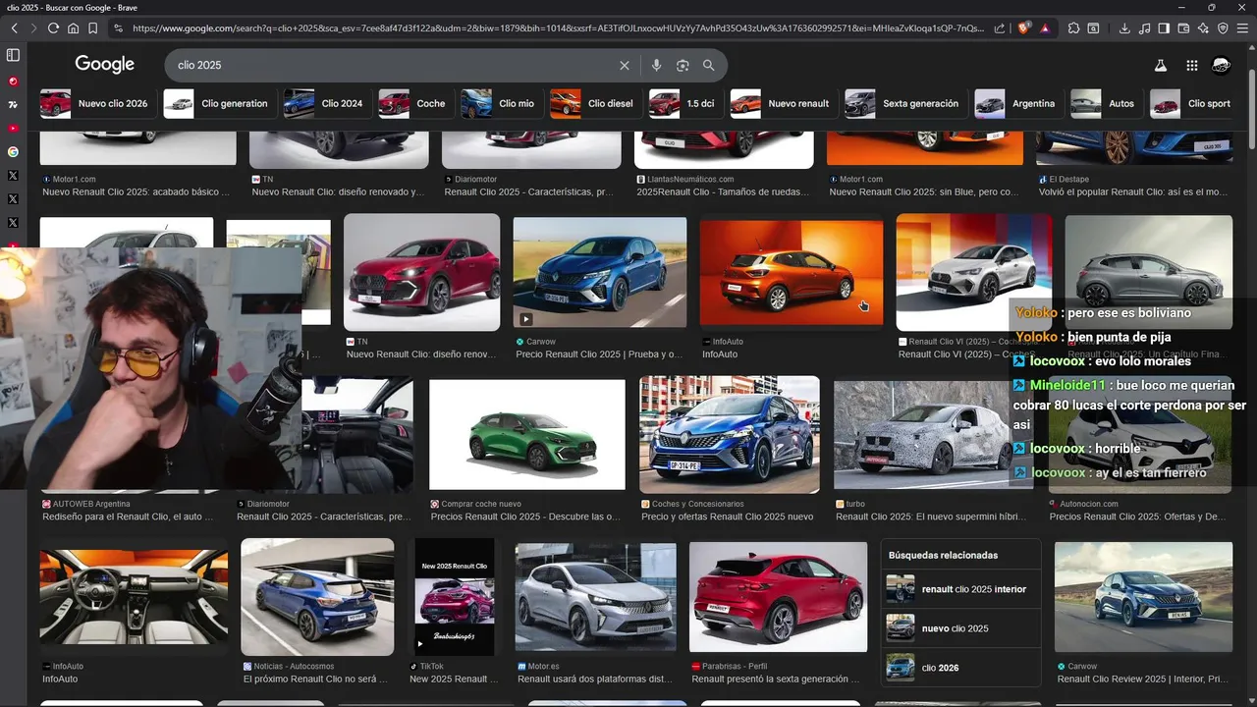
Task: Open the red Clio rear Parabrisas image
Action: pyautogui.click(x=778, y=597)
